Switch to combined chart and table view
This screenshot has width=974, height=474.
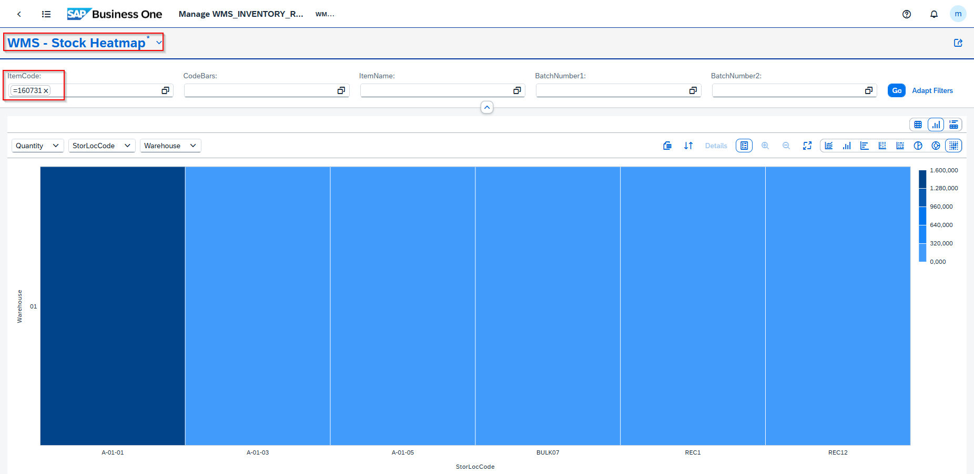coord(953,125)
